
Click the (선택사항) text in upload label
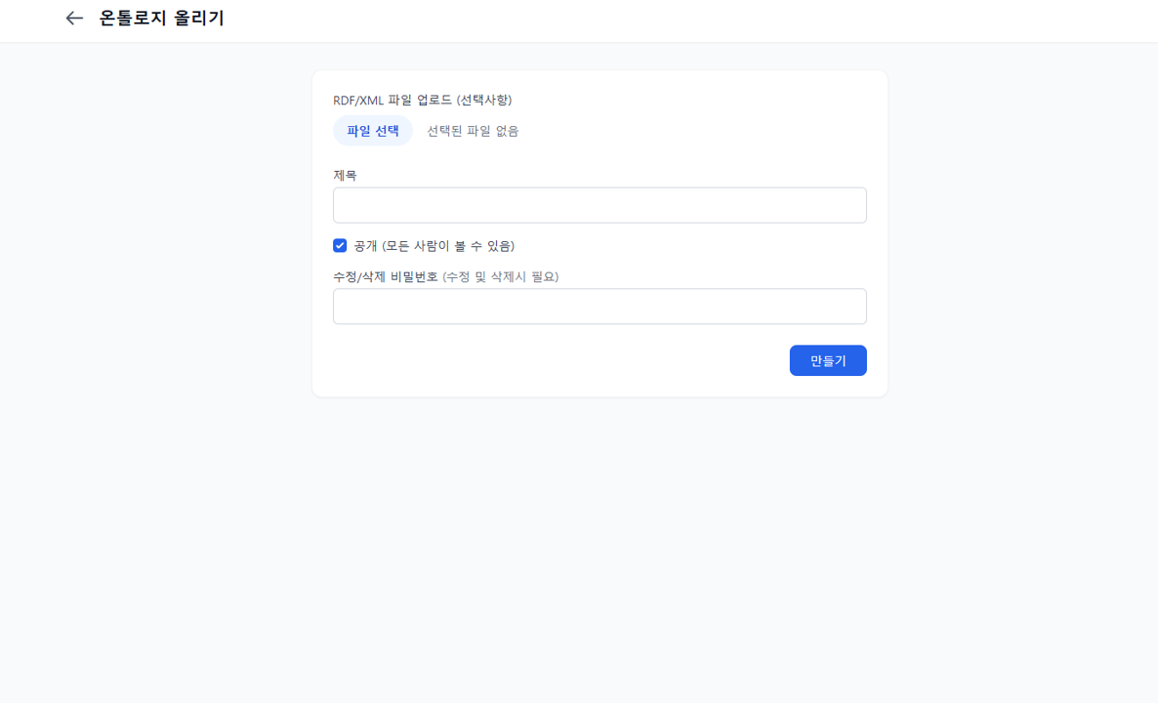(484, 100)
